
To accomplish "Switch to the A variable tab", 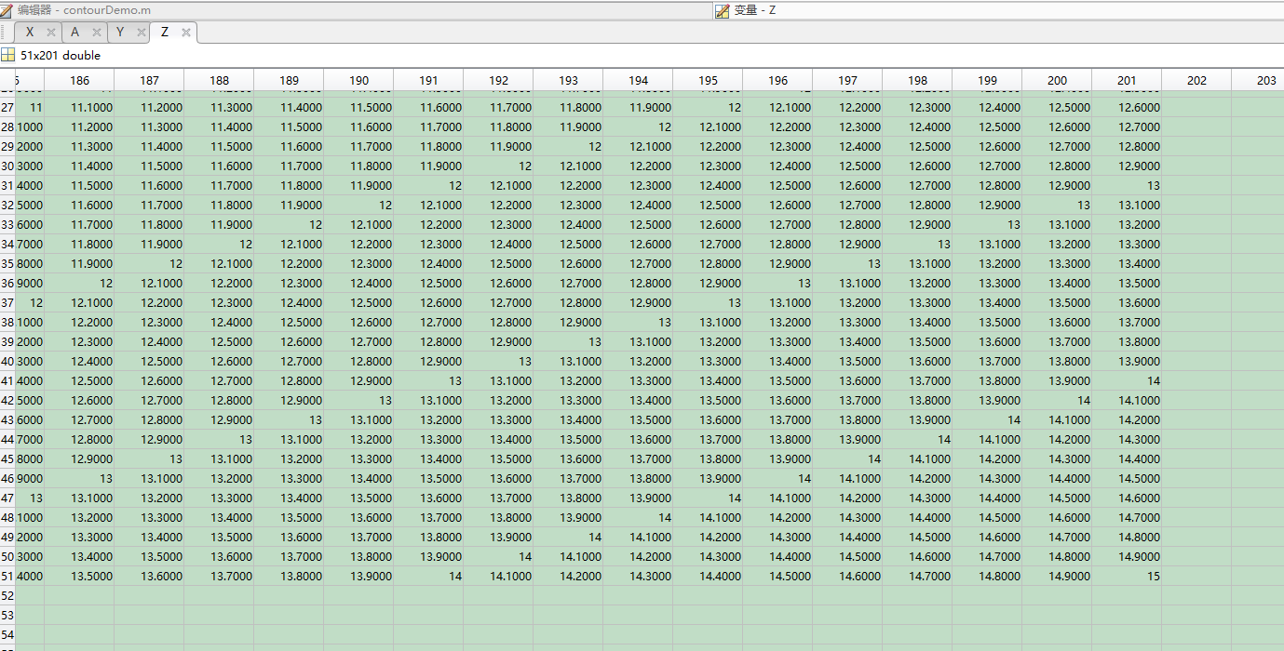I will (x=74, y=32).
